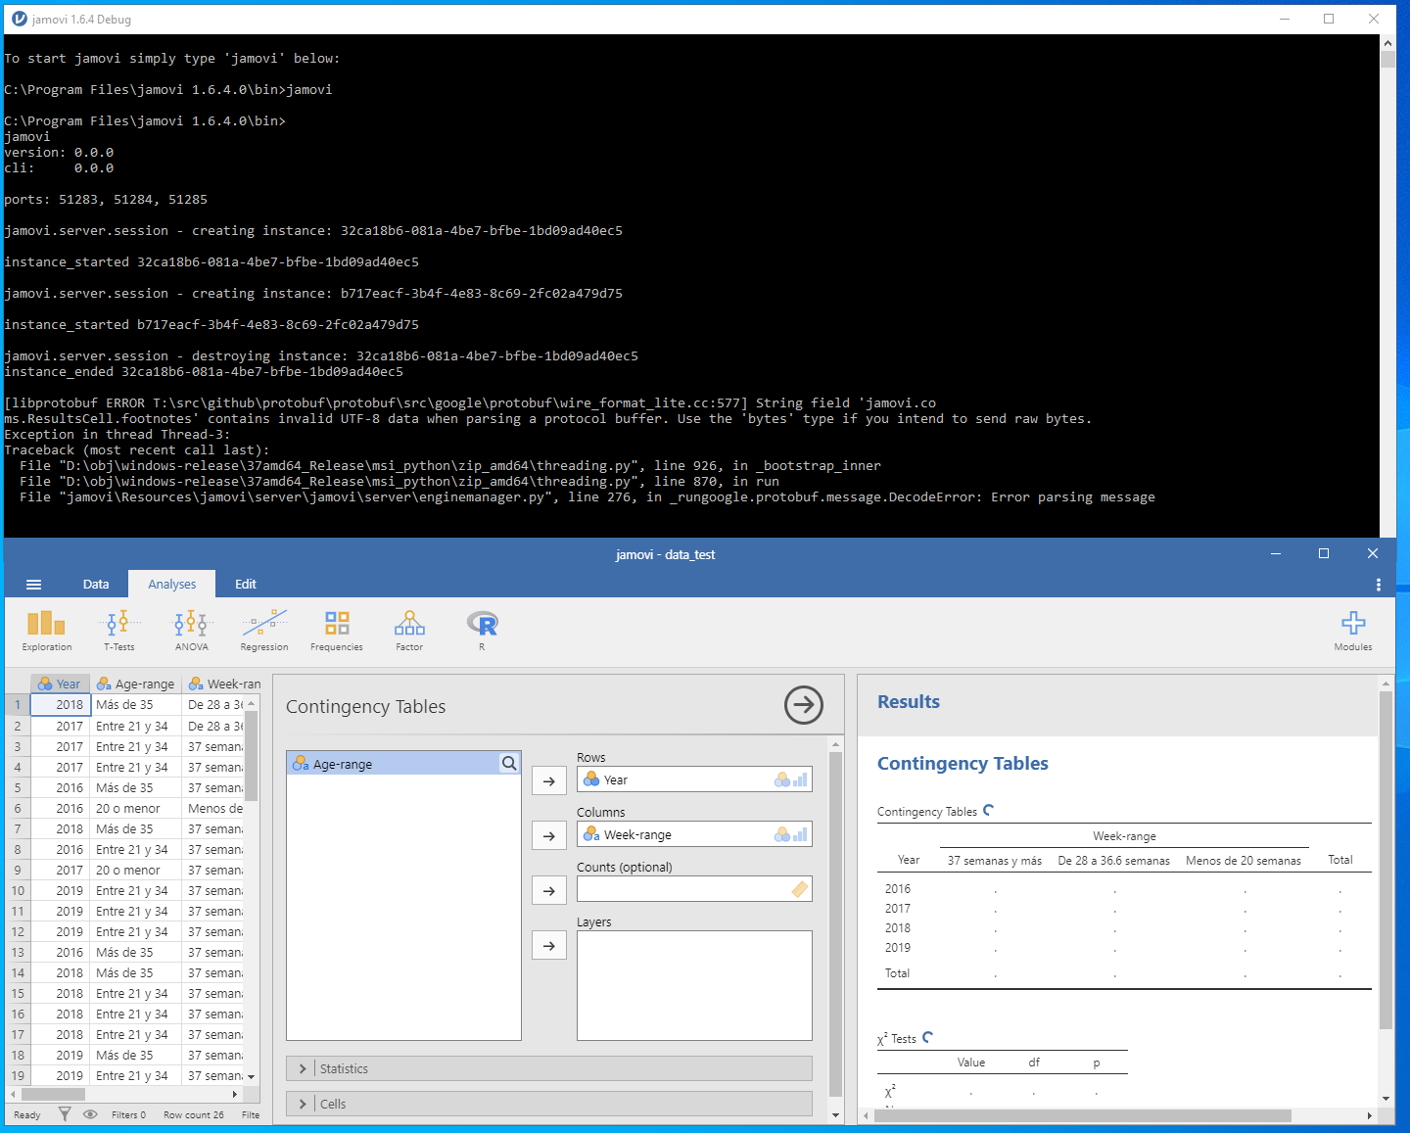The height and width of the screenshot is (1133, 1410).
Task: Open the hamburger main menu in jamovi
Action: 33,585
